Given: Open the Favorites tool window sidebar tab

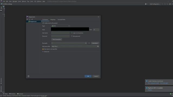Looking at the screenshot, I should 1,89.
